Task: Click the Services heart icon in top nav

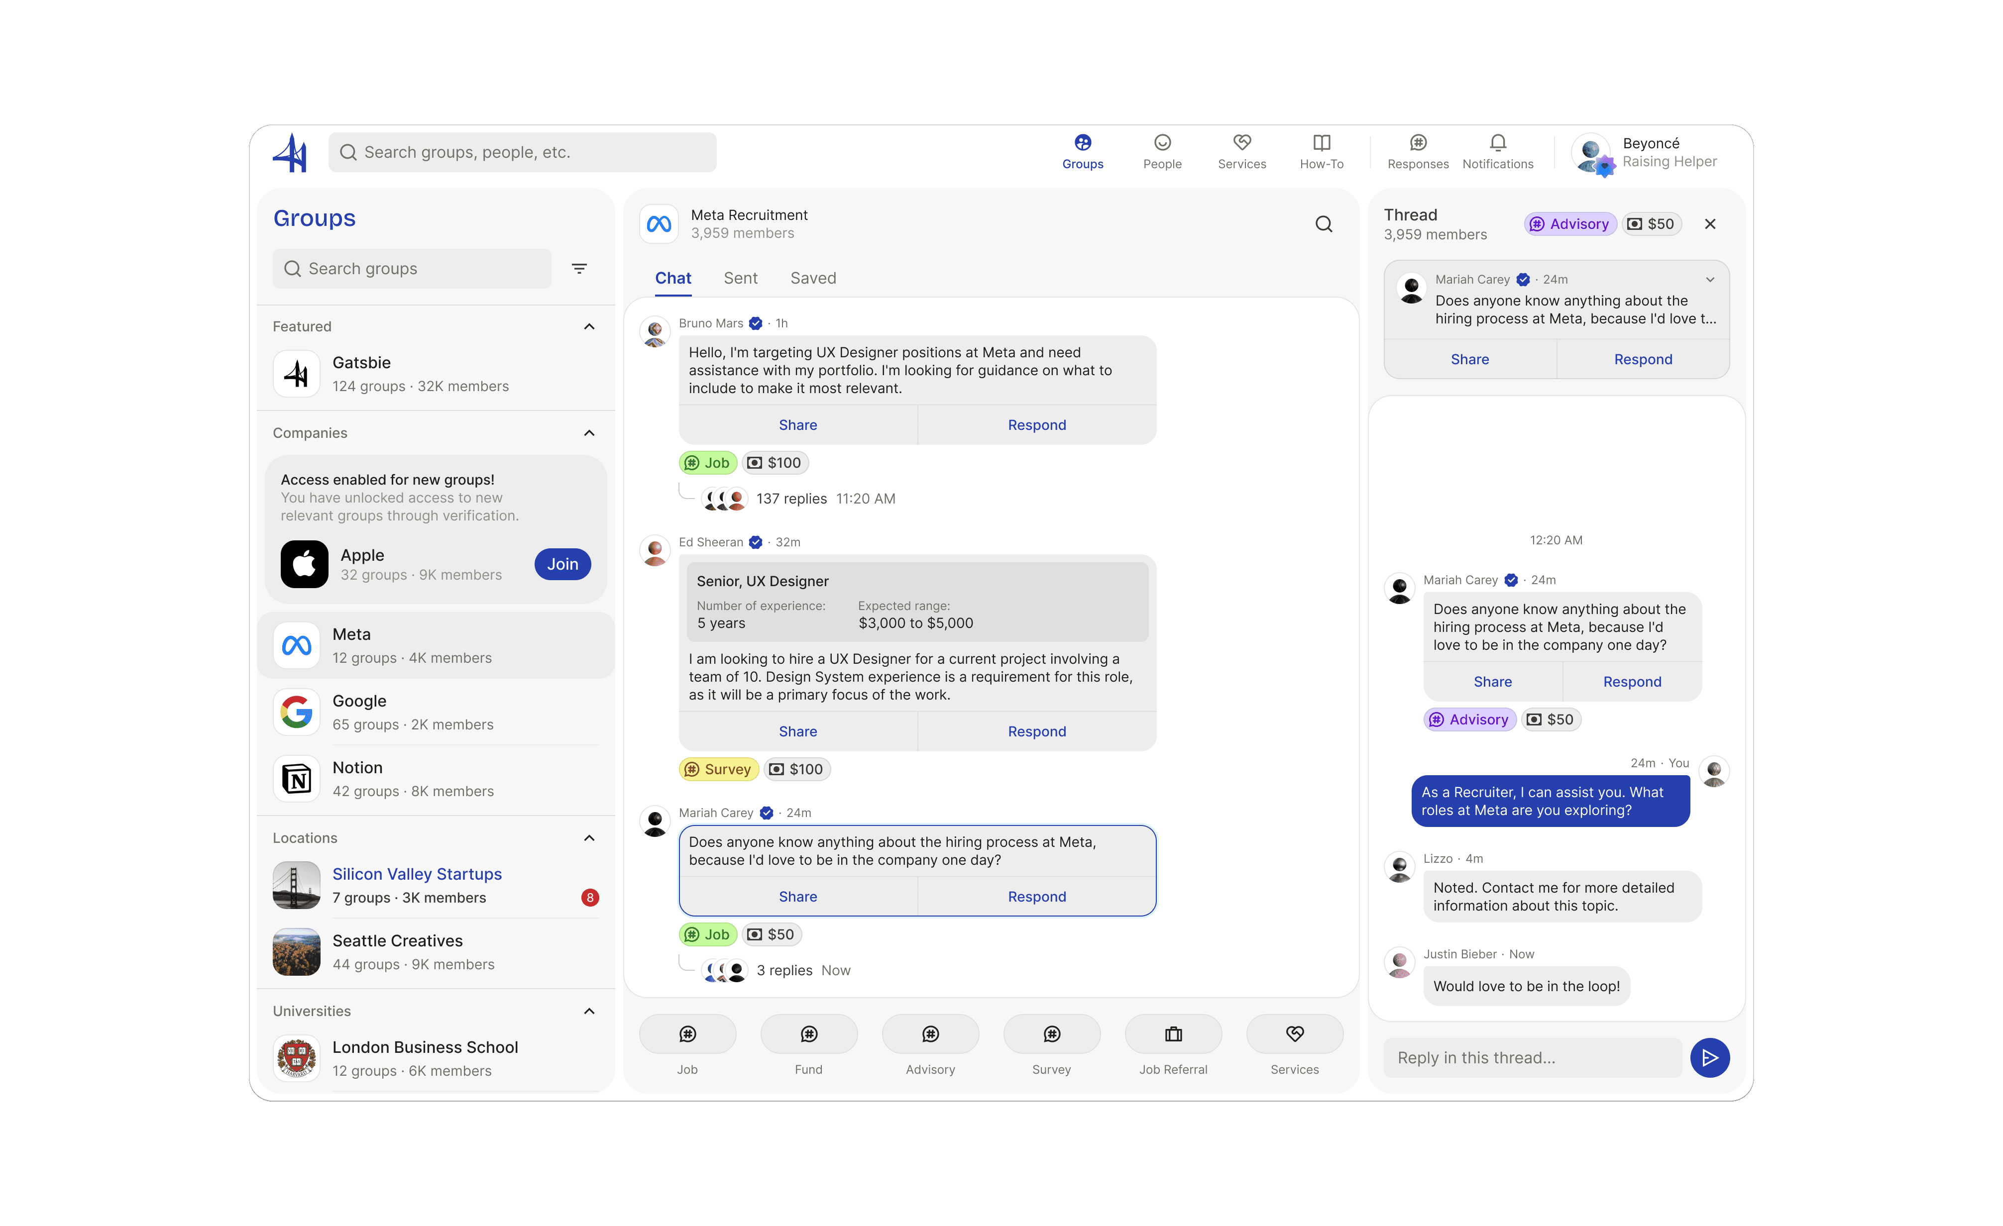Action: [1241, 144]
